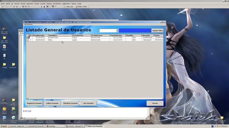Click the grid scrollbar right arrow

[x=163, y=98]
